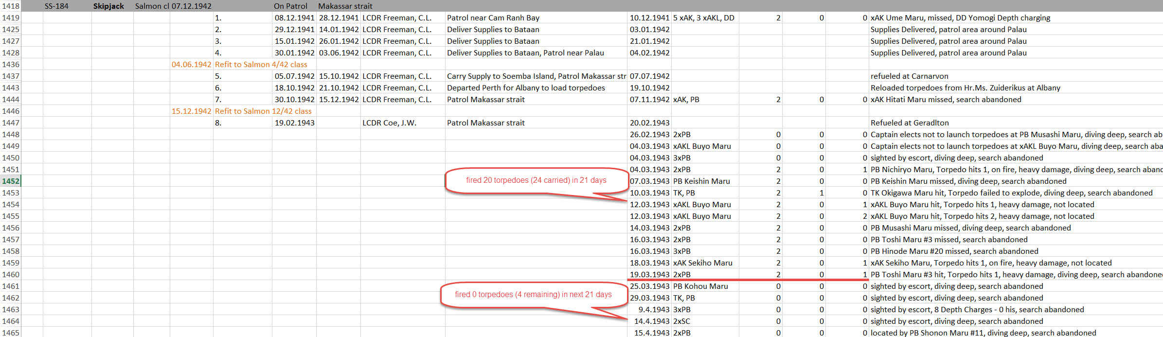Click callout 'fired 0 torpedoes (4 remaining)'

point(534,295)
